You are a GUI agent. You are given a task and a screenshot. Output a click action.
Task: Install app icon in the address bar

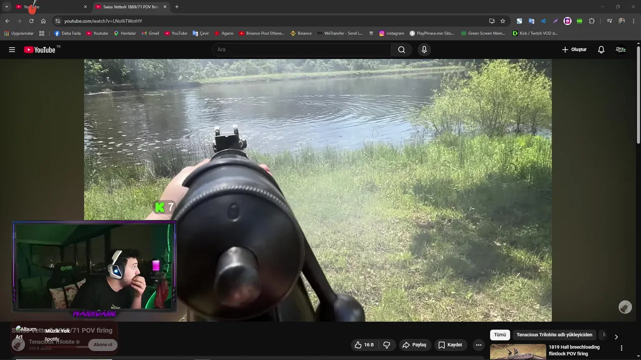[x=492, y=21]
